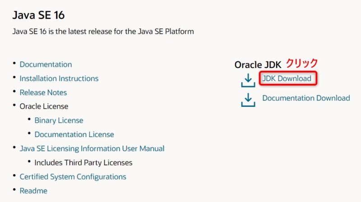Viewport: 361px width, 202px height.
Task: Open the Documentation link in the list
Action: tap(46, 64)
